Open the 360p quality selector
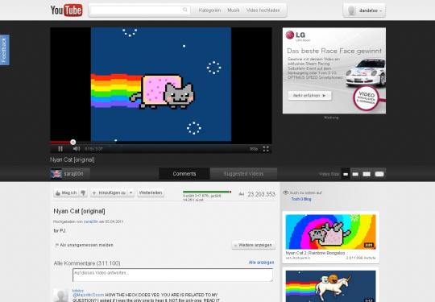This screenshot has width=435, height=302. 253,149
